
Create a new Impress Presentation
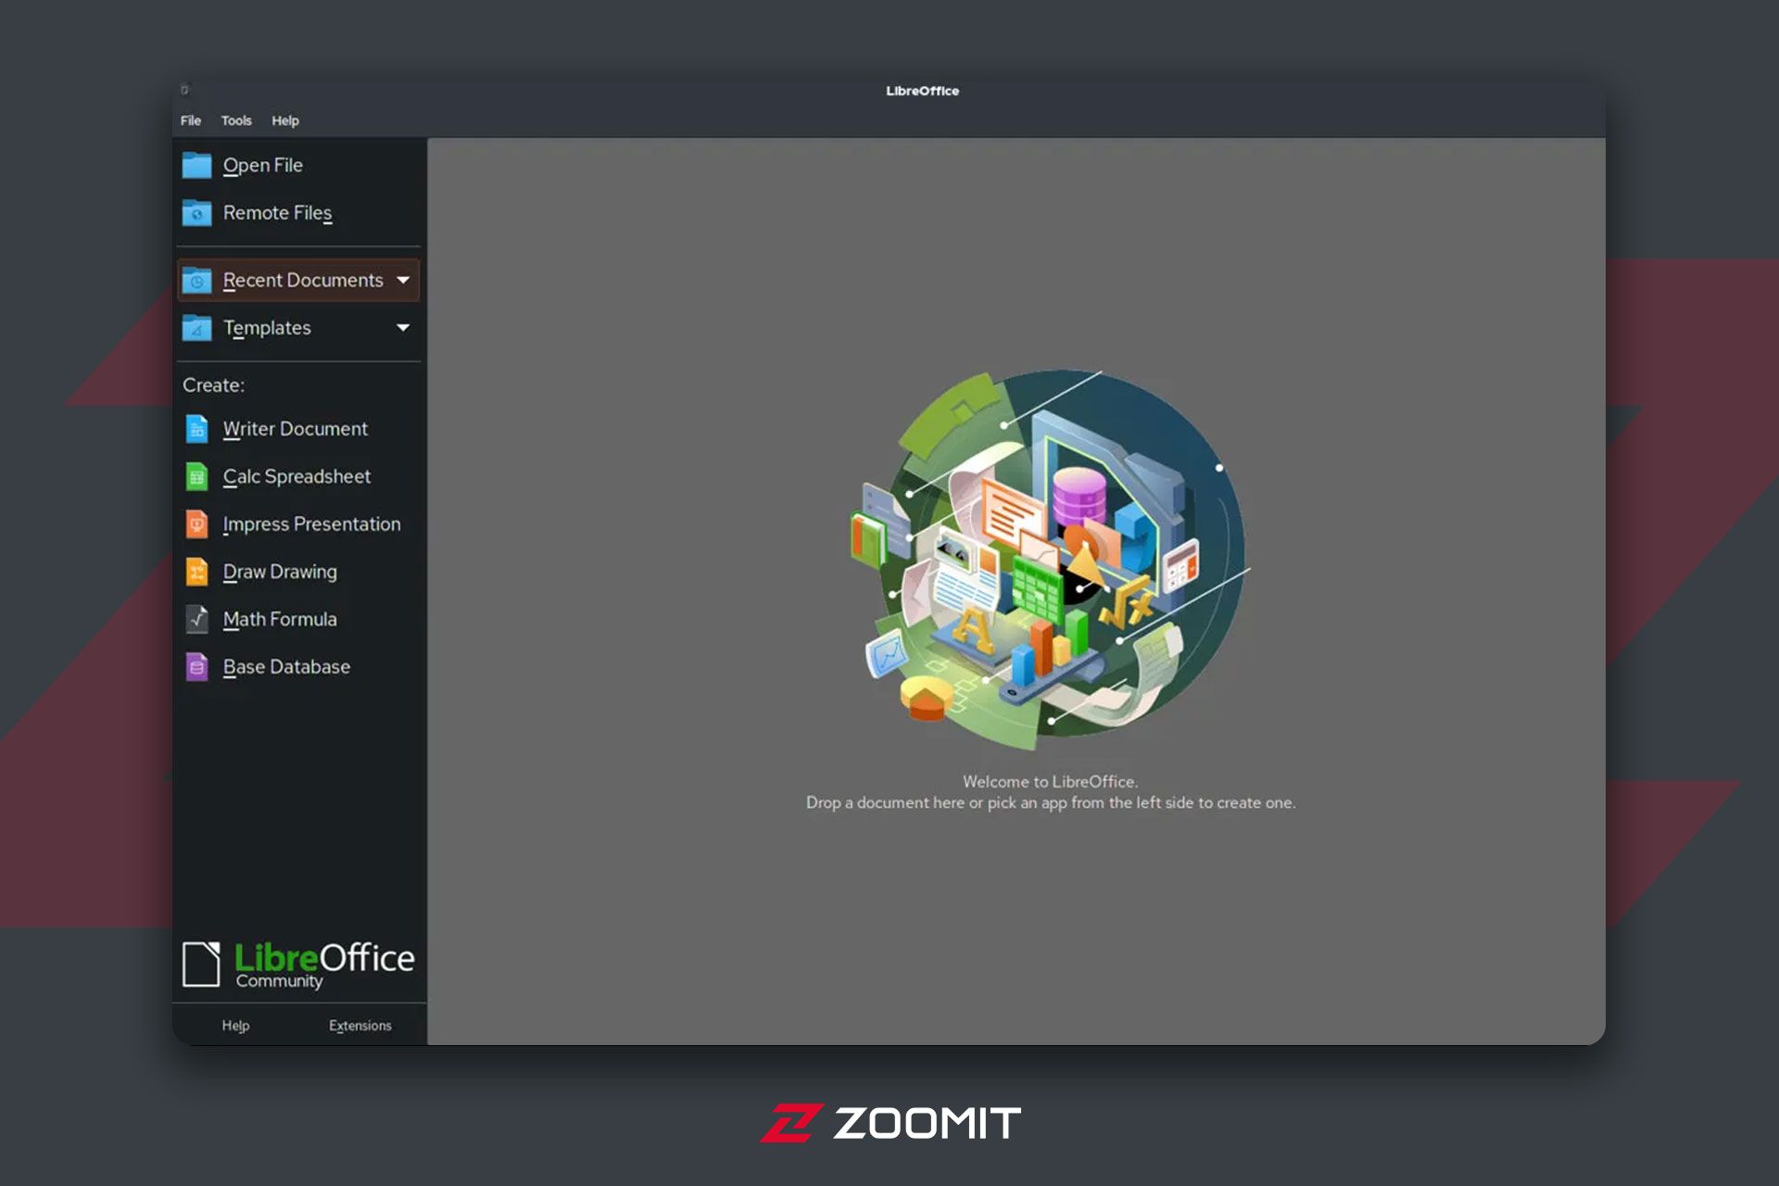click(311, 524)
